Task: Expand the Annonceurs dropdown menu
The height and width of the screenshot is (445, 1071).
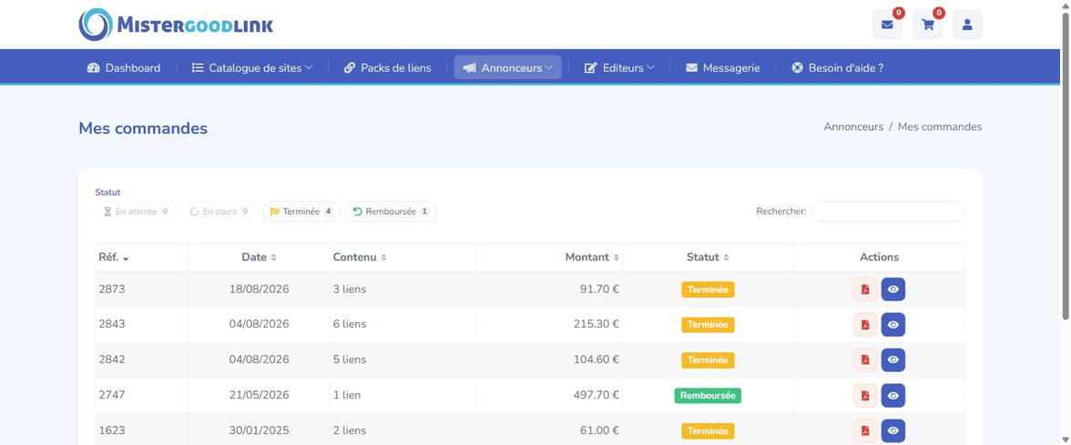Action: (x=507, y=67)
